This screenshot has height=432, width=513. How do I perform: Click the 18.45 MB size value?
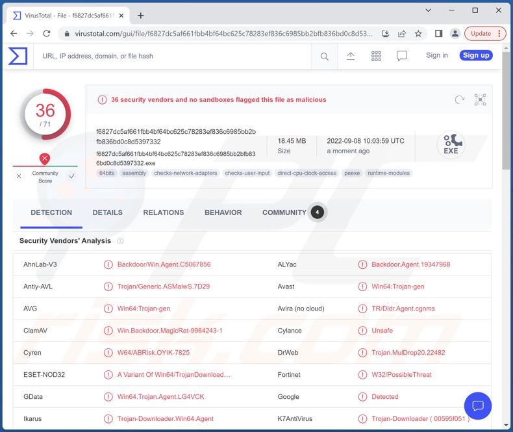click(x=292, y=141)
